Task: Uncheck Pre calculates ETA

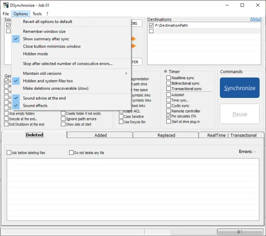Action: 168,116
